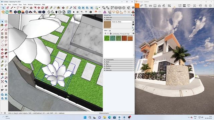Open the Tools menu

25,4
